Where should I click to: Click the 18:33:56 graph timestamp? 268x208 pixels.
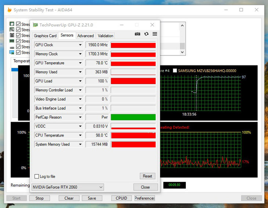pos(189,114)
